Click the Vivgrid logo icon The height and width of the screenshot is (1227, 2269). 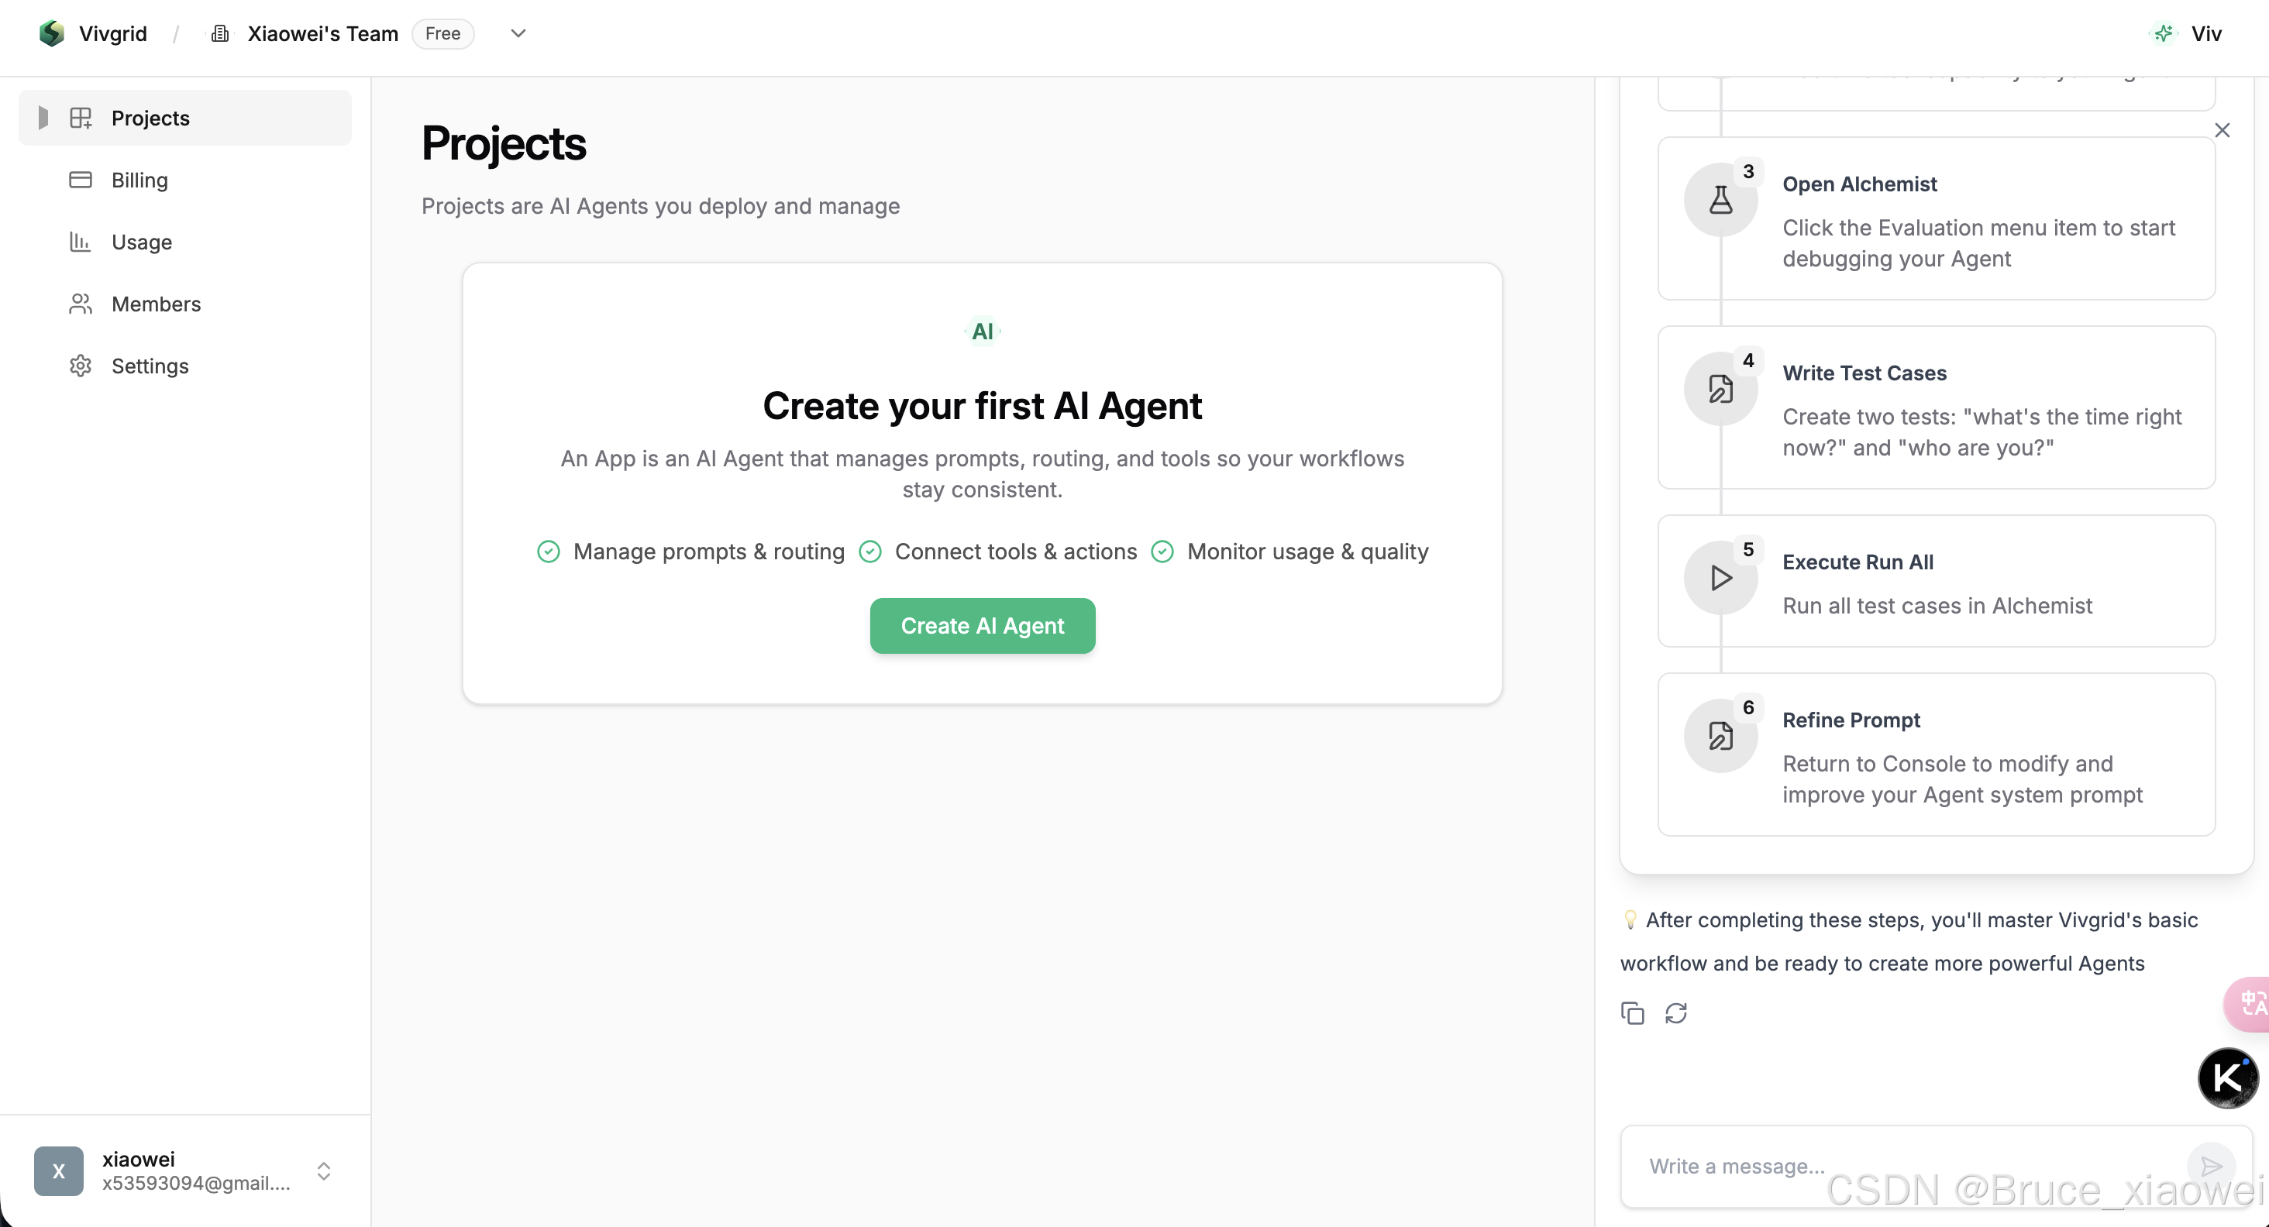tap(52, 33)
